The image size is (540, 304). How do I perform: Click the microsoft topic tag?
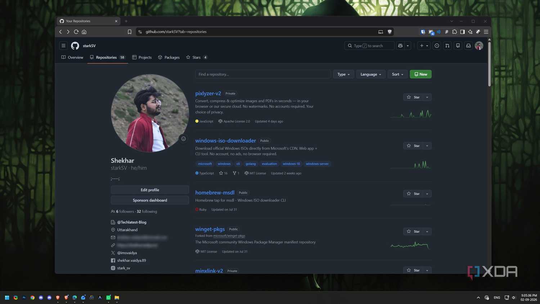click(205, 164)
